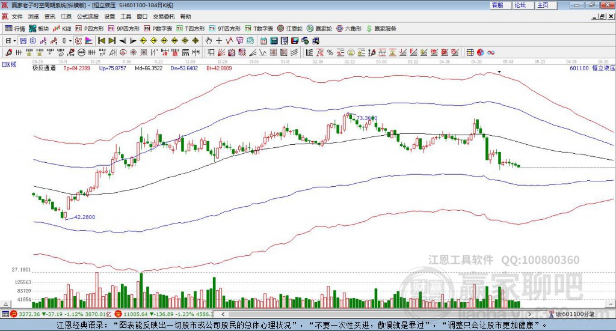This screenshot has height=331, width=616.
Task: Click the 42.2800 low price label
Action: (84, 217)
